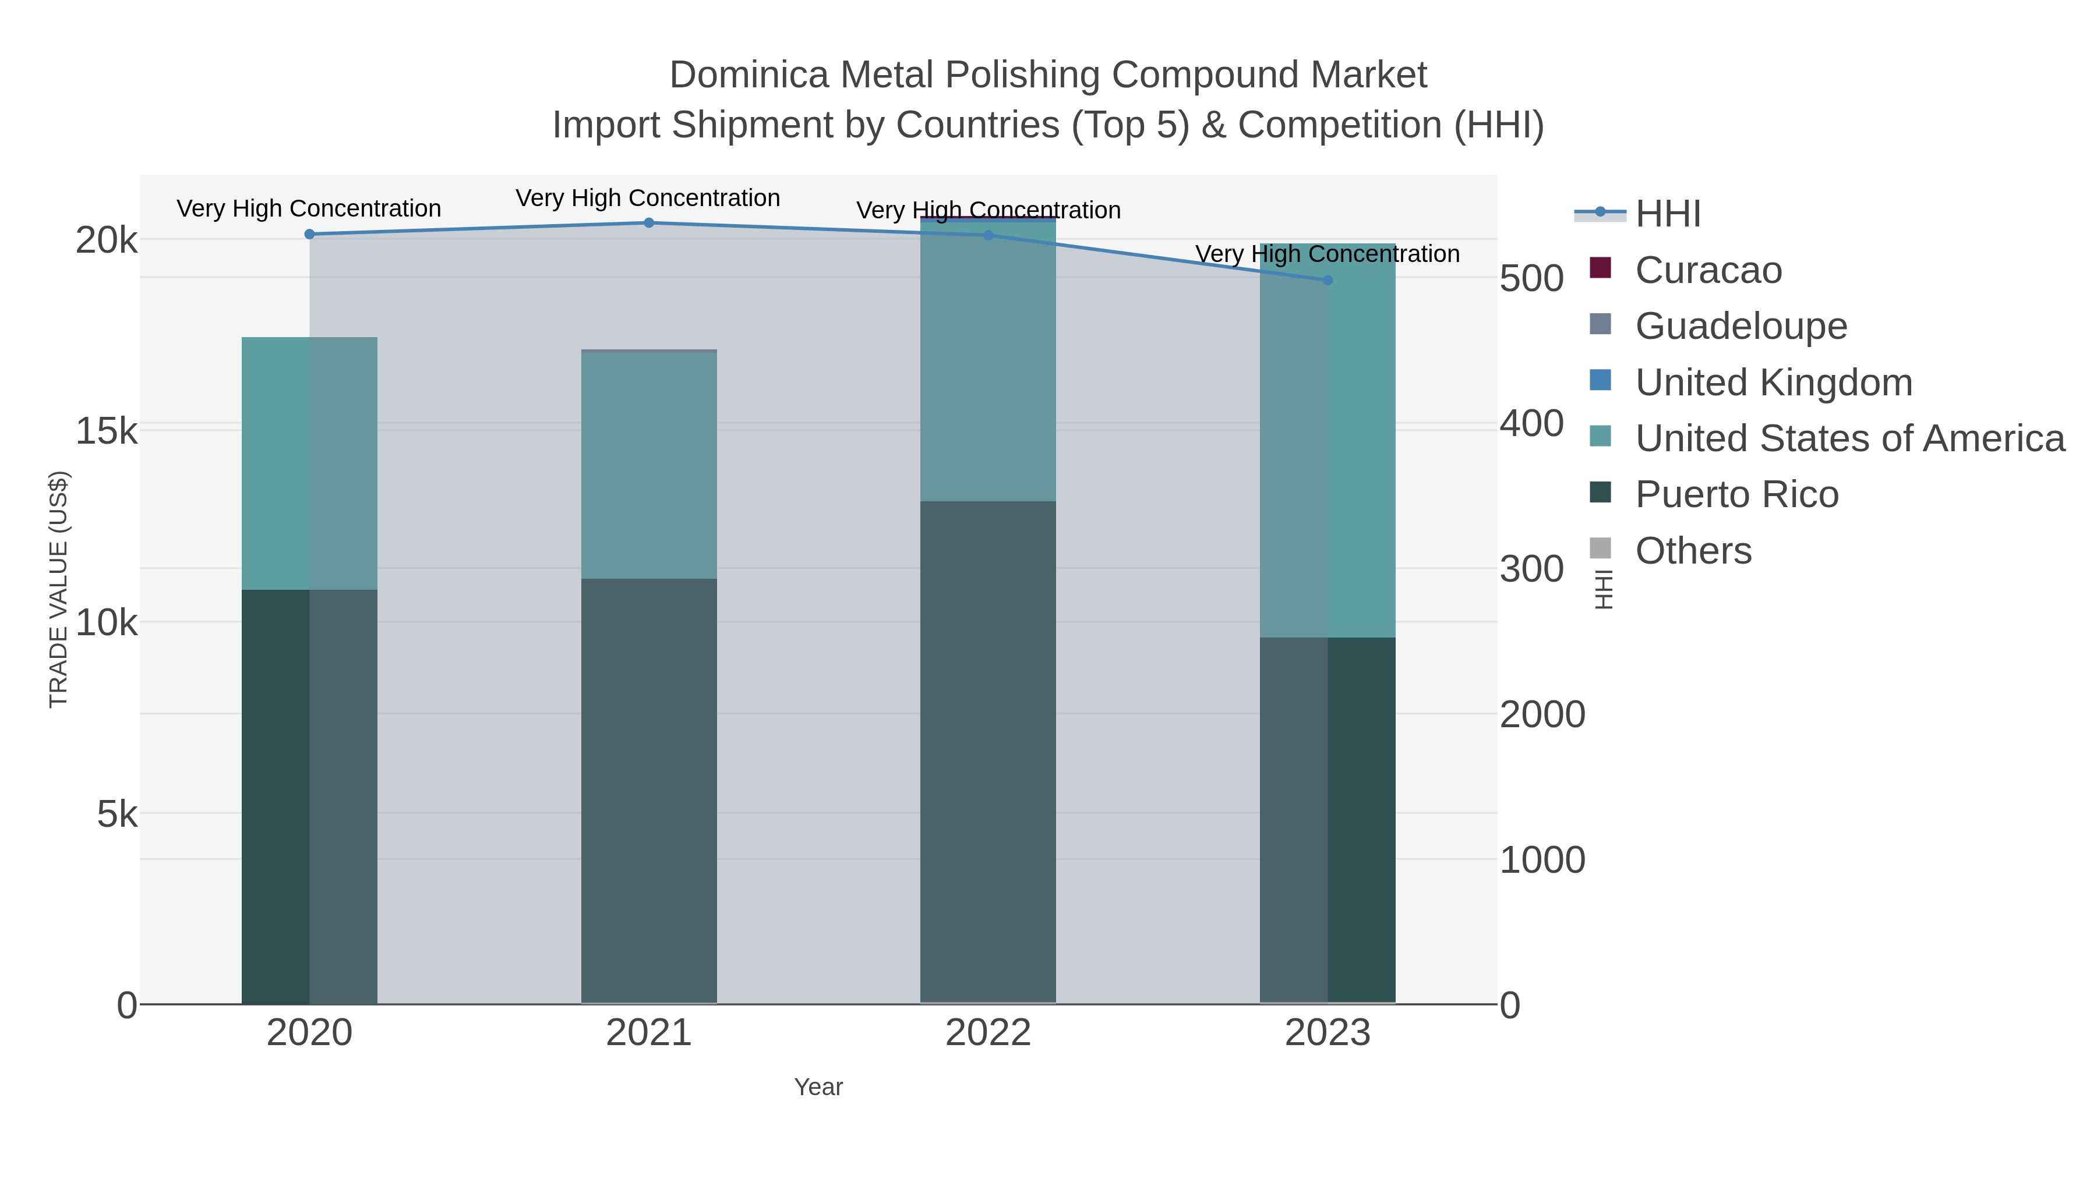Select the 2022 Puerto Rico bar segment
This screenshot has height=1179, width=2097.
[x=989, y=752]
